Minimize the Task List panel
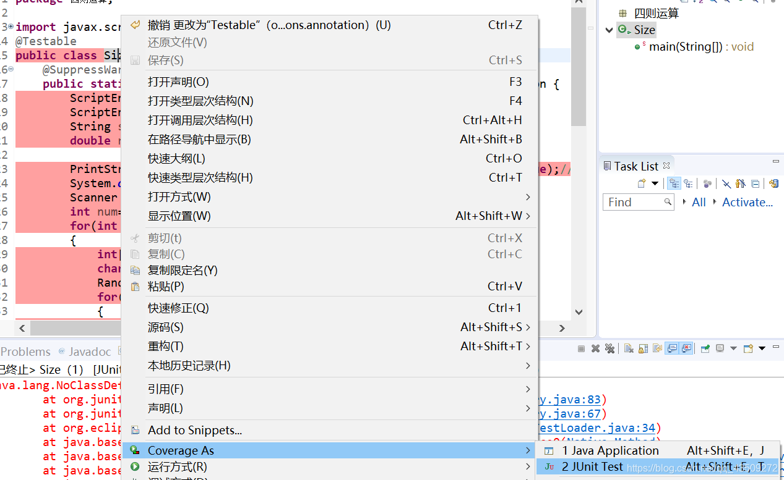Screen dimensions: 784x480 [x=776, y=161]
